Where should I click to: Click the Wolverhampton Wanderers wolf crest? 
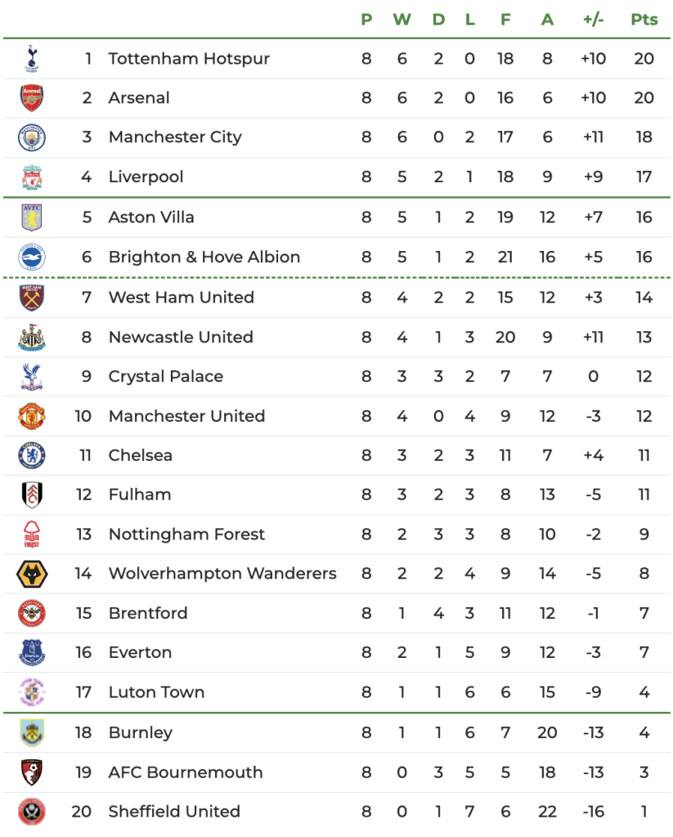[x=32, y=574]
